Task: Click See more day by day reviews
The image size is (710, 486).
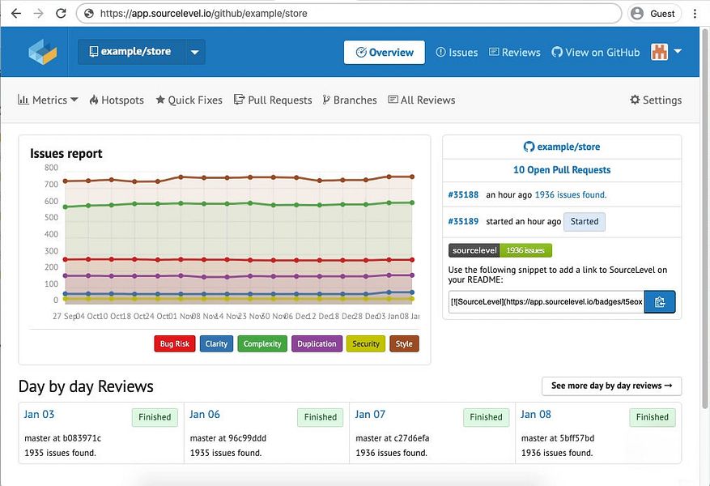Action: coord(611,386)
